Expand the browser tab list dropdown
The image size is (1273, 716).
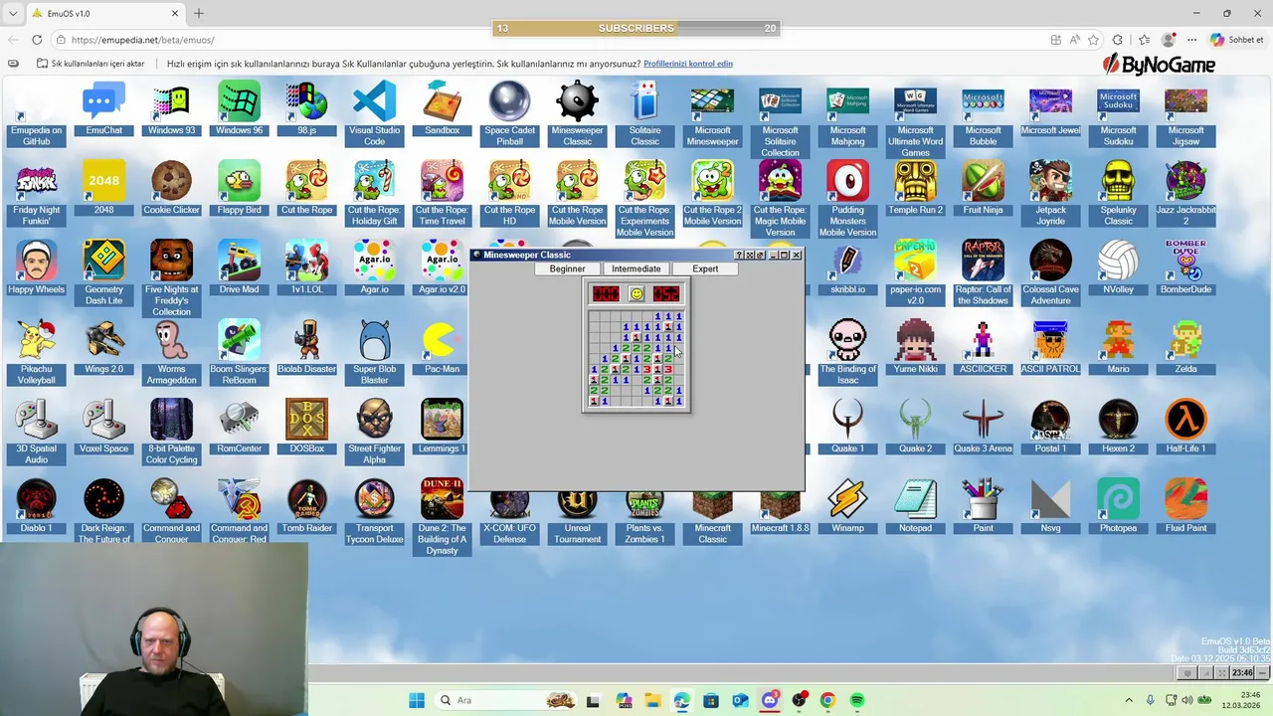click(13, 14)
